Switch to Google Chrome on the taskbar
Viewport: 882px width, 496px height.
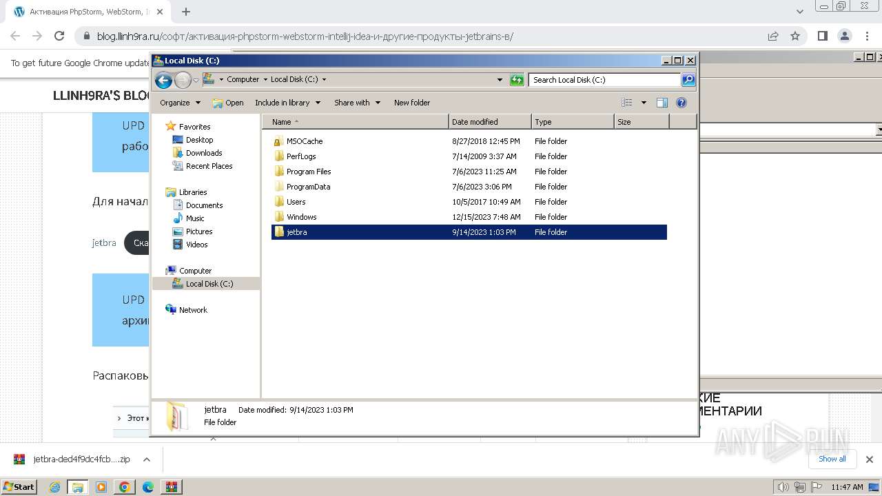[x=125, y=487]
